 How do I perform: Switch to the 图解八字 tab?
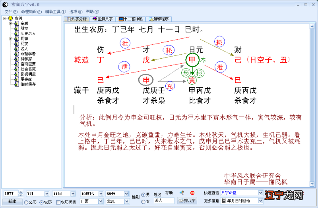tap(103, 19)
